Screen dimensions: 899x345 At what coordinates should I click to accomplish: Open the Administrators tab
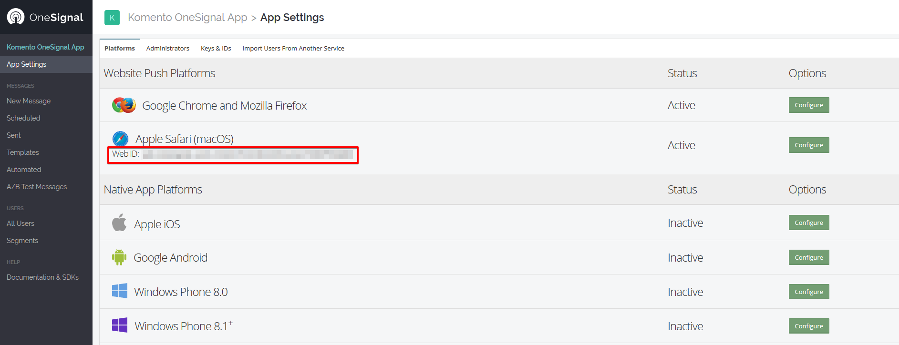(168, 49)
